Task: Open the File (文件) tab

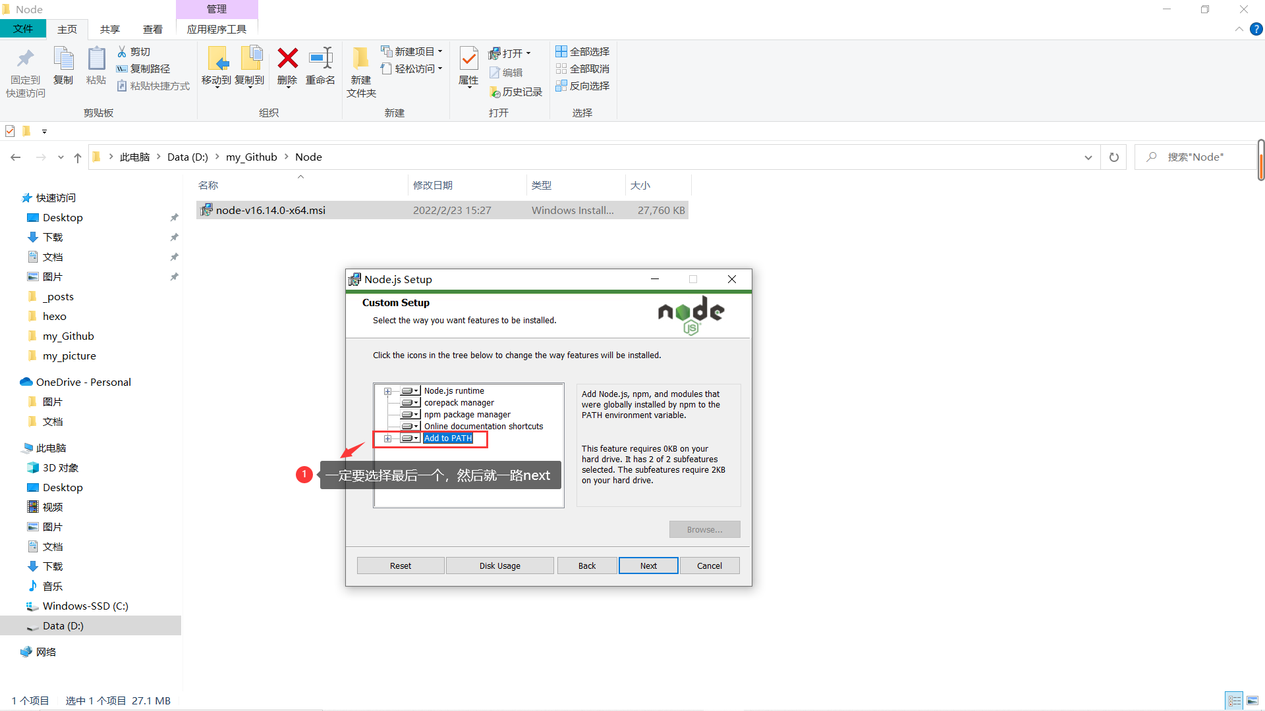Action: pyautogui.click(x=23, y=29)
